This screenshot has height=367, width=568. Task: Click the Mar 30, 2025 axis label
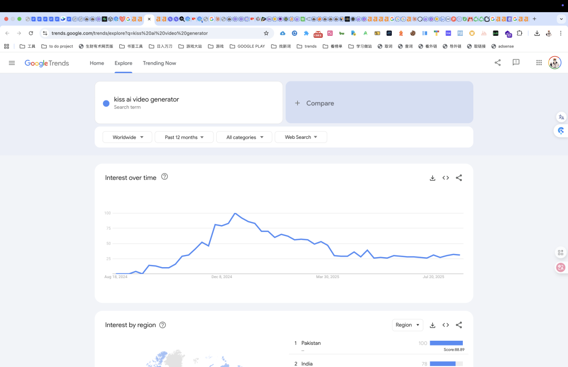pos(328,277)
